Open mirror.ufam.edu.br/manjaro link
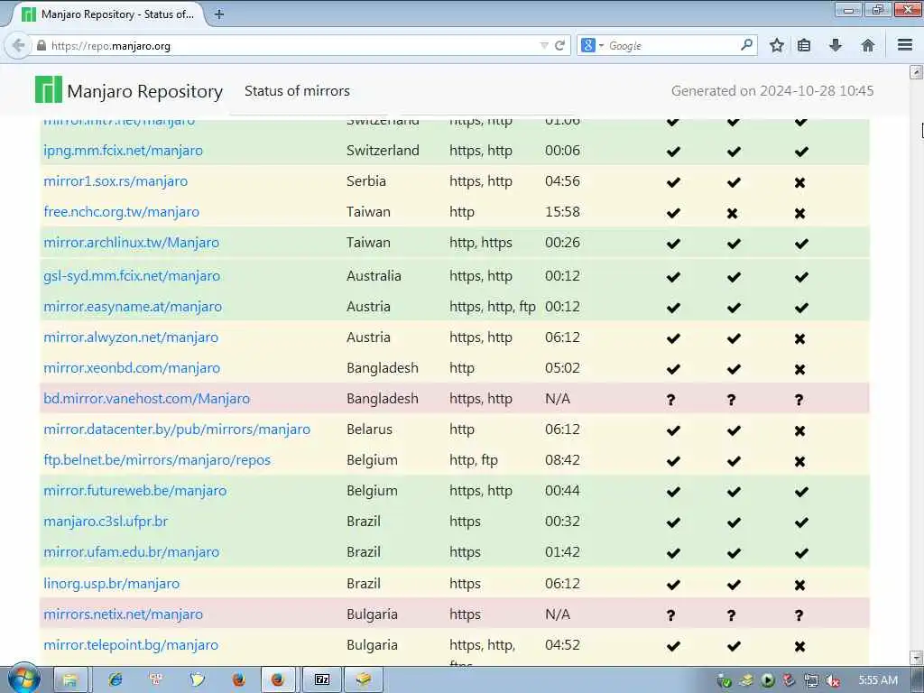 pyautogui.click(x=132, y=551)
